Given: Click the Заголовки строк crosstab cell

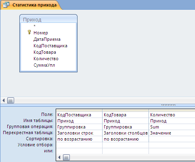Looking at the screenshot, I should [79, 133].
